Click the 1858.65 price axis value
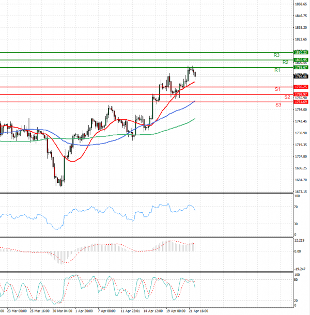 301,4
